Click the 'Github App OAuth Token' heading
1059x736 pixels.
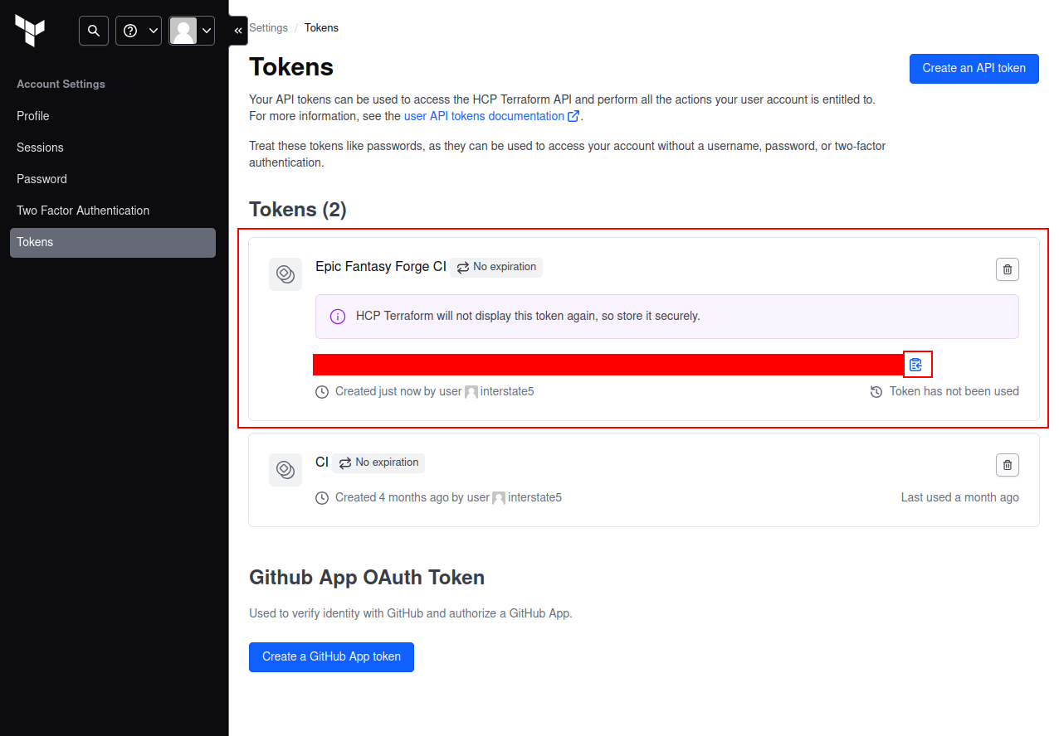tap(367, 578)
